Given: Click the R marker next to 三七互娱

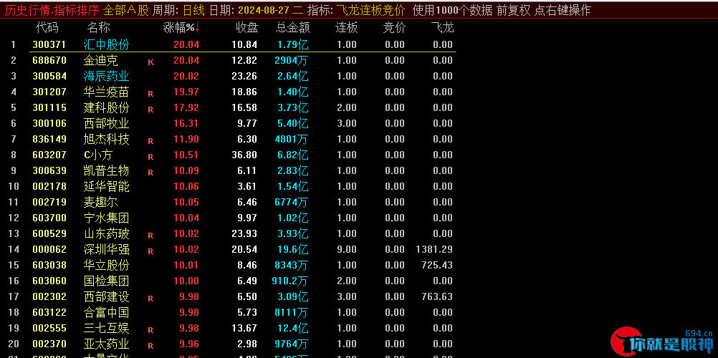Looking at the screenshot, I should (x=150, y=331).
